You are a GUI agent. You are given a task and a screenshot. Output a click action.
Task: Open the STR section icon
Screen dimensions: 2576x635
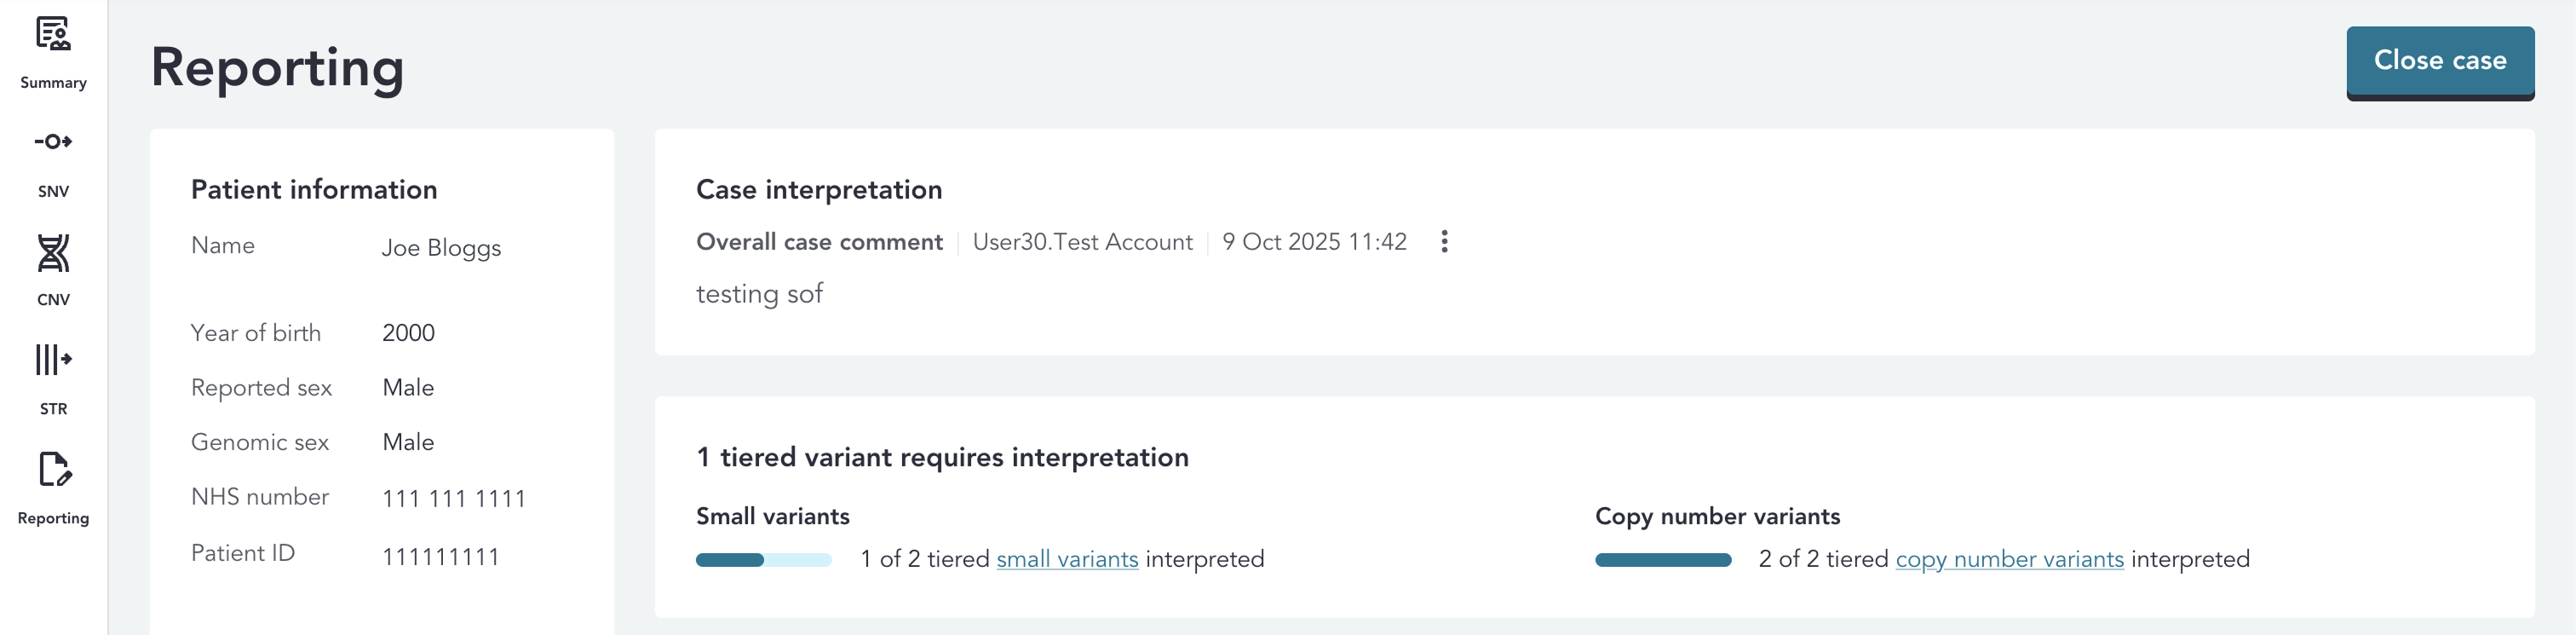53,360
